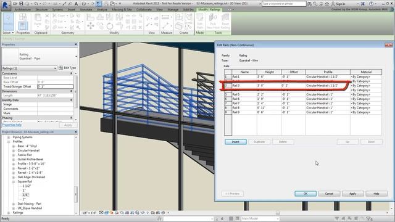Click the favorites star icon in title bar
The height and width of the screenshot is (222, 395).
tap(327, 4)
